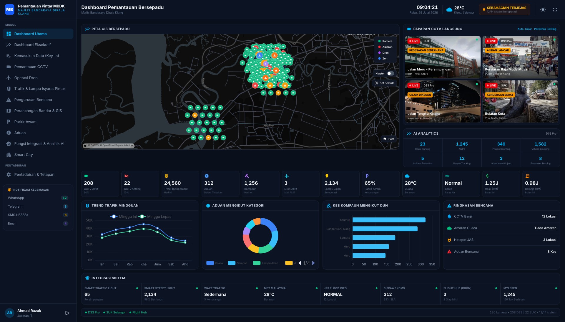Toggle Amaran layer in map legend
Screen dimensions: 565x322
pyautogui.click(x=385, y=47)
